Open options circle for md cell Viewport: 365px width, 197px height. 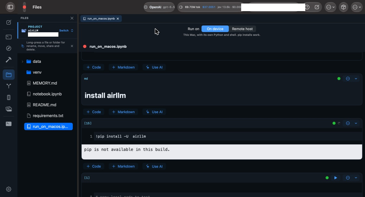coord(348,79)
